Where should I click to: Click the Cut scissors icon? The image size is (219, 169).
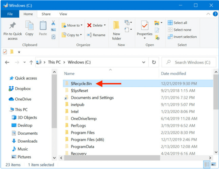53,23
